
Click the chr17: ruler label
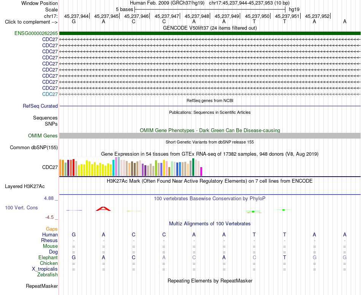point(51,16)
